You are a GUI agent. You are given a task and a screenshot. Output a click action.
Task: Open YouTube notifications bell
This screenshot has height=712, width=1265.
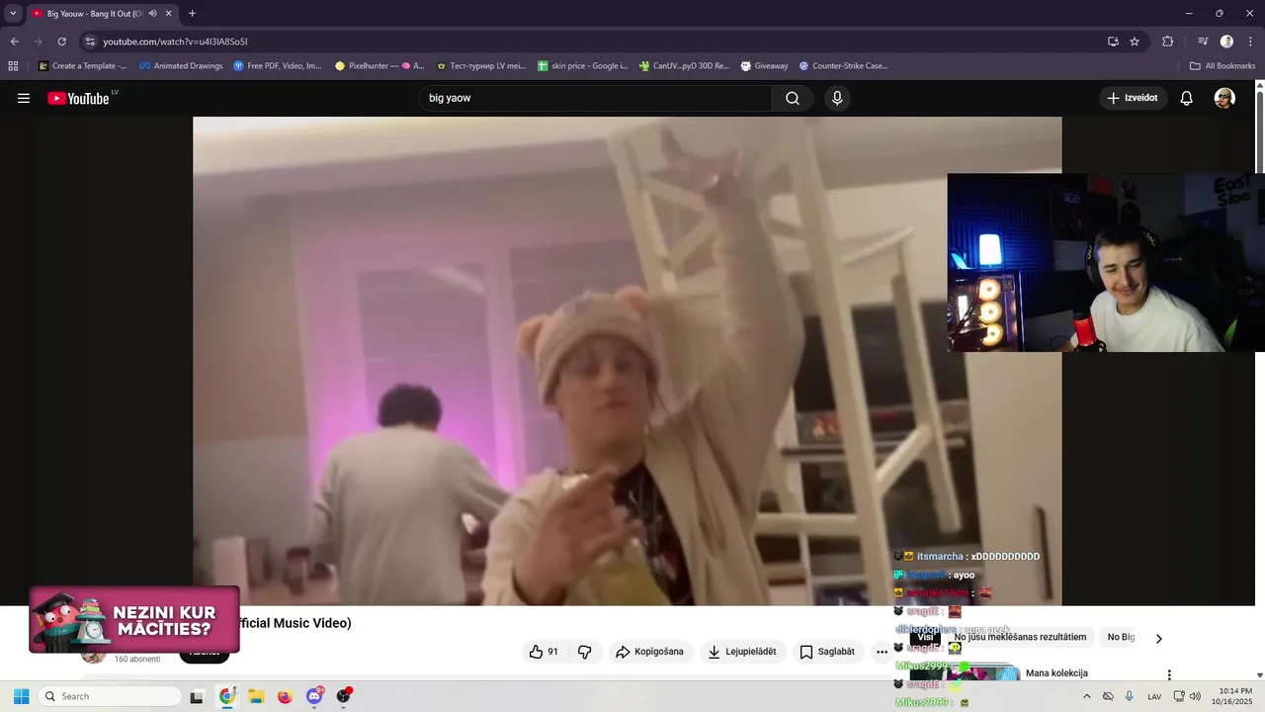pos(1187,98)
